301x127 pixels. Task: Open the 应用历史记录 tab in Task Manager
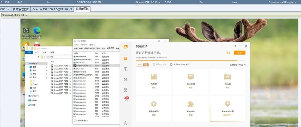89,48
